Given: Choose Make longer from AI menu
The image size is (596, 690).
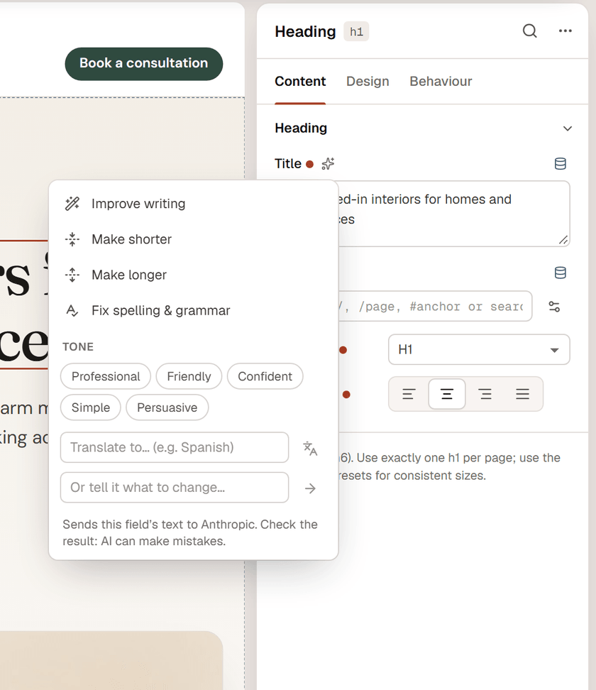Looking at the screenshot, I should point(194,275).
